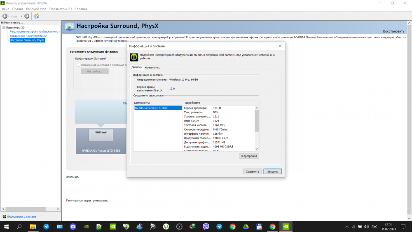Viewport: 412px width, 232px height.
Task: Show hidden system tray icons
Action: (x=347, y=227)
